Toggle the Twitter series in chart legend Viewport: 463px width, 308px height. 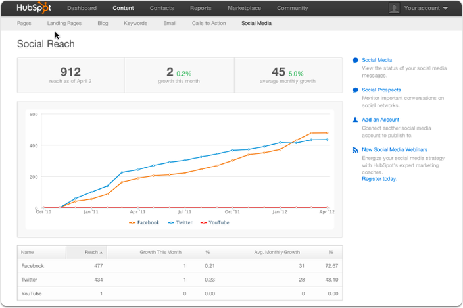point(180,222)
